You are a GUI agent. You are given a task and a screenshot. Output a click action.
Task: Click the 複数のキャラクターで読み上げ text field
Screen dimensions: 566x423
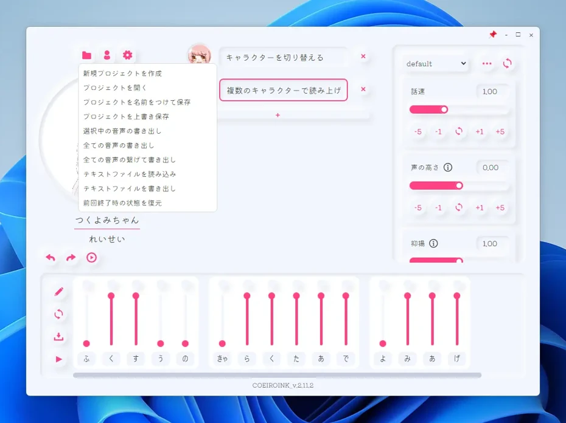[x=284, y=90]
